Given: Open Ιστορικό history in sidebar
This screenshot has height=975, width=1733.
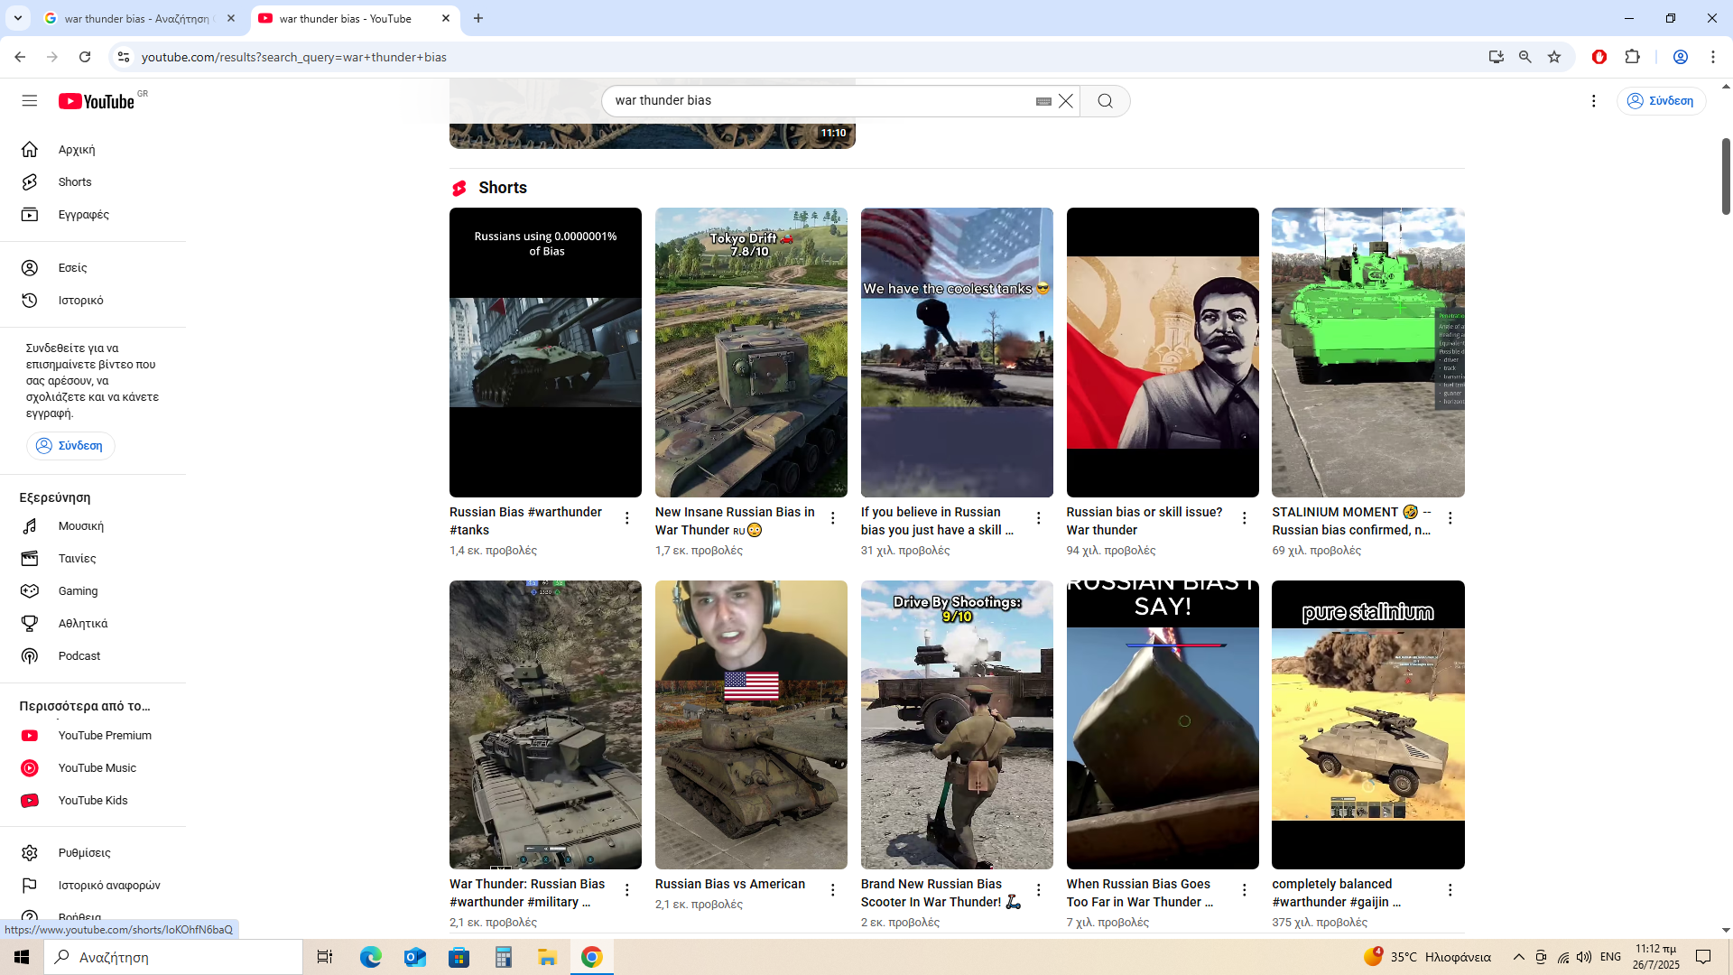Looking at the screenshot, I should [93, 301].
